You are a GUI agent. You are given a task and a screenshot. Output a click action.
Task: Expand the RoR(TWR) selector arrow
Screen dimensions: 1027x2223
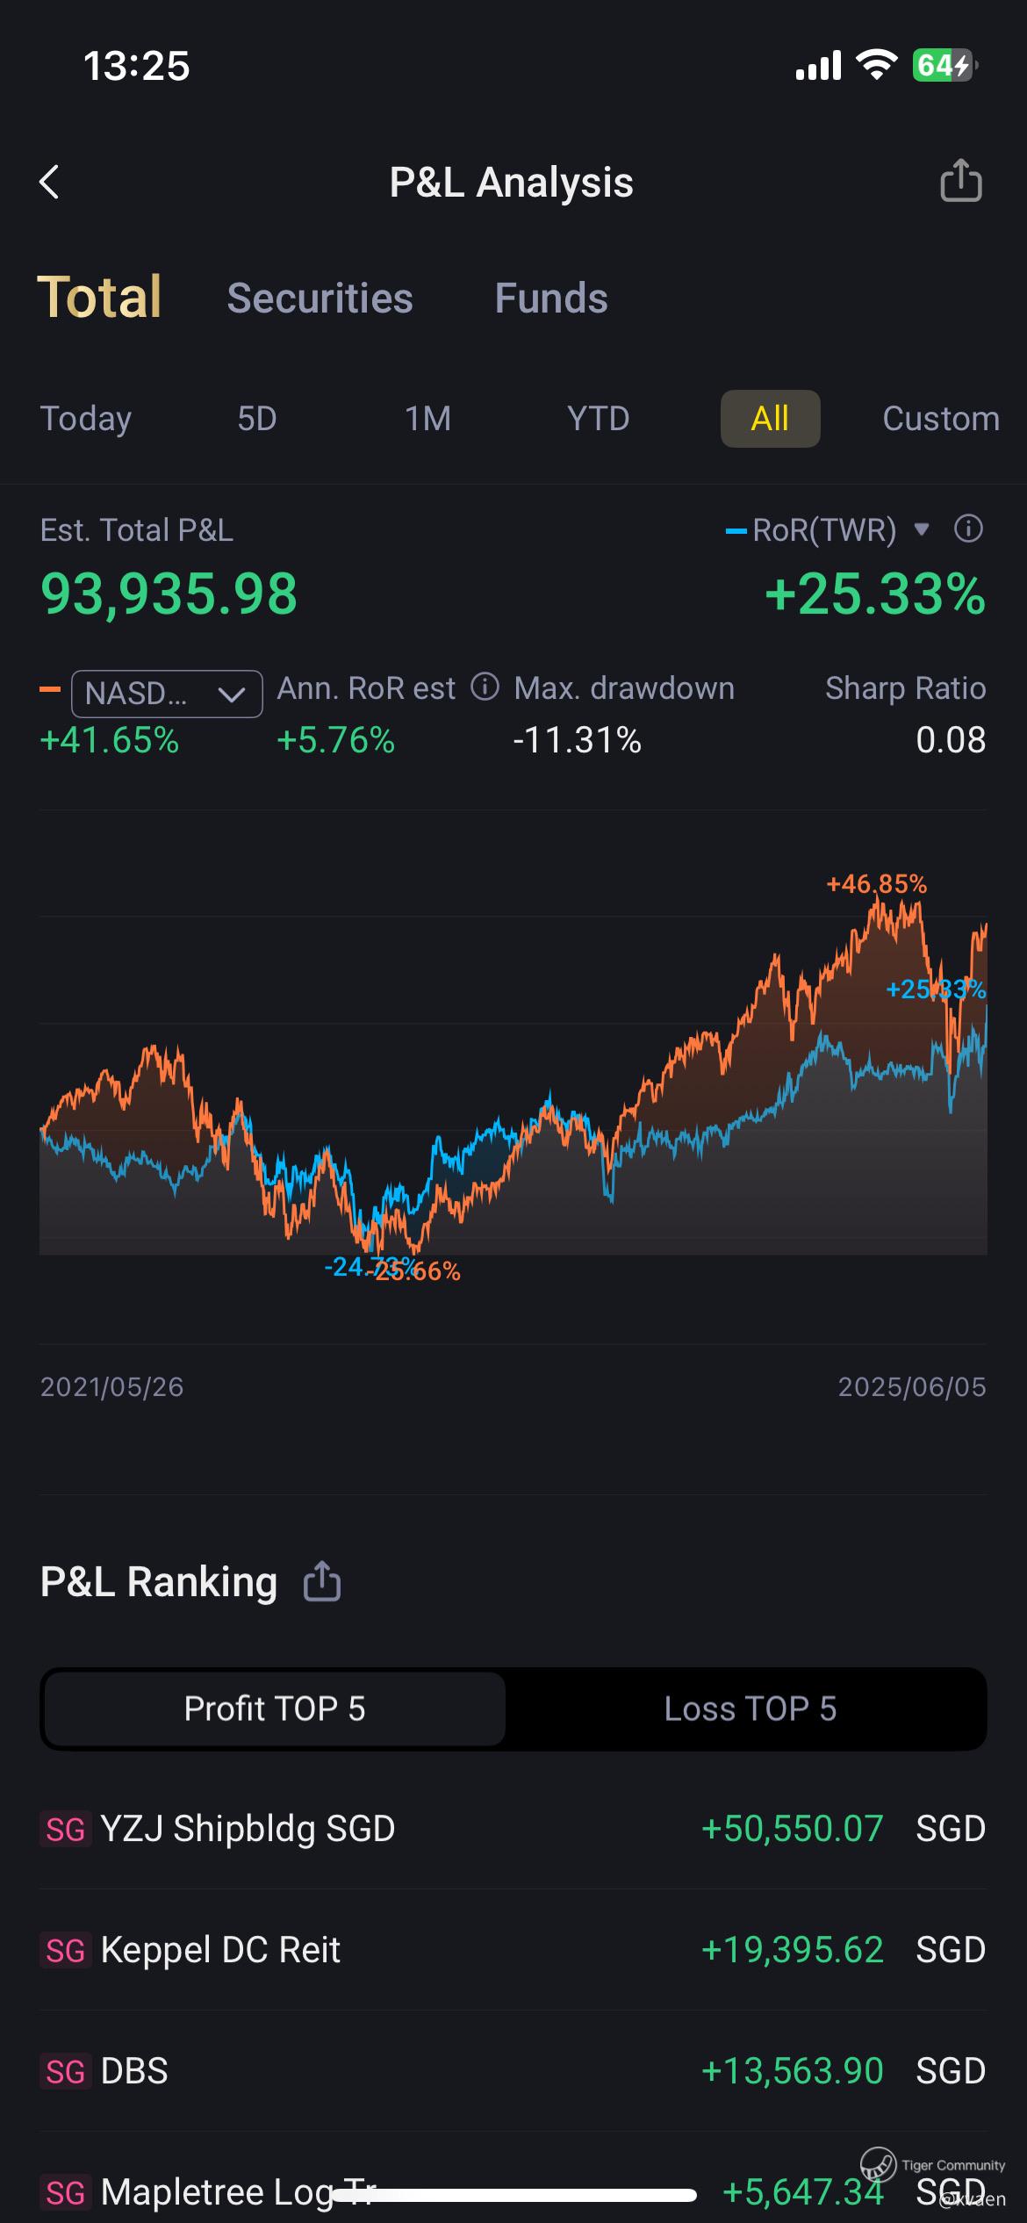tap(921, 529)
